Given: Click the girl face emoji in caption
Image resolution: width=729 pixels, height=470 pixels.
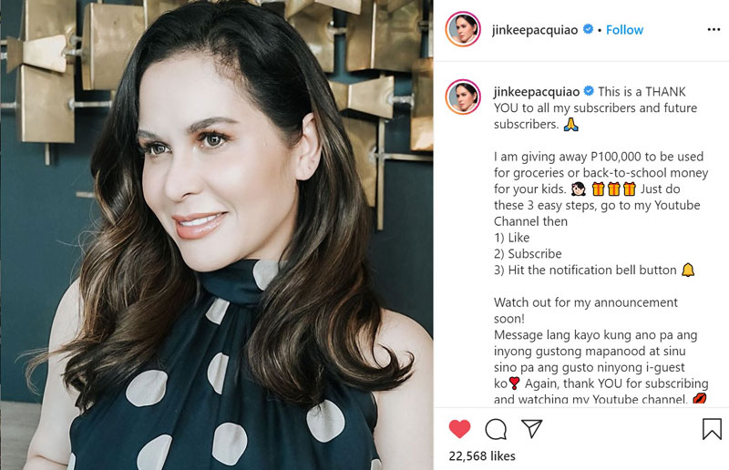Looking at the screenshot, I should (x=579, y=189).
